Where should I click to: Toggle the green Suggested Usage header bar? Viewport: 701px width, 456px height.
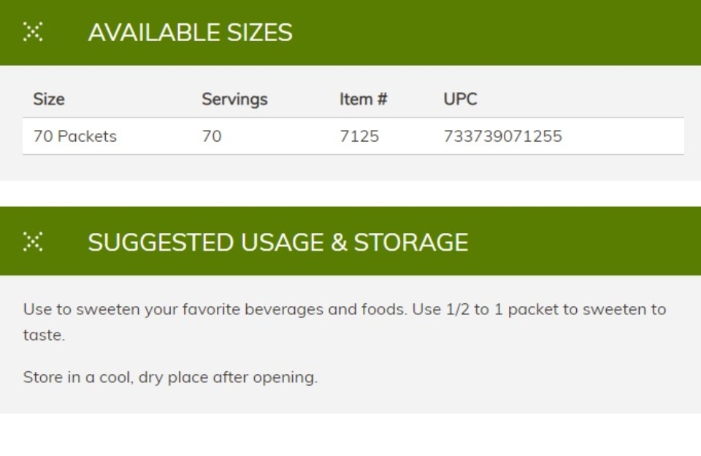click(x=350, y=241)
